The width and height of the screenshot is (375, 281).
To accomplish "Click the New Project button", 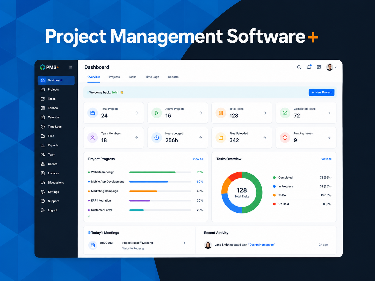I will click(x=321, y=92).
